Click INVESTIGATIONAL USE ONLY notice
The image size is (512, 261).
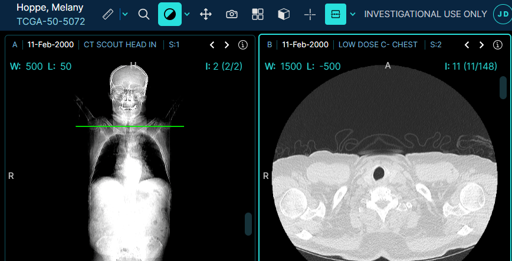tap(426, 14)
